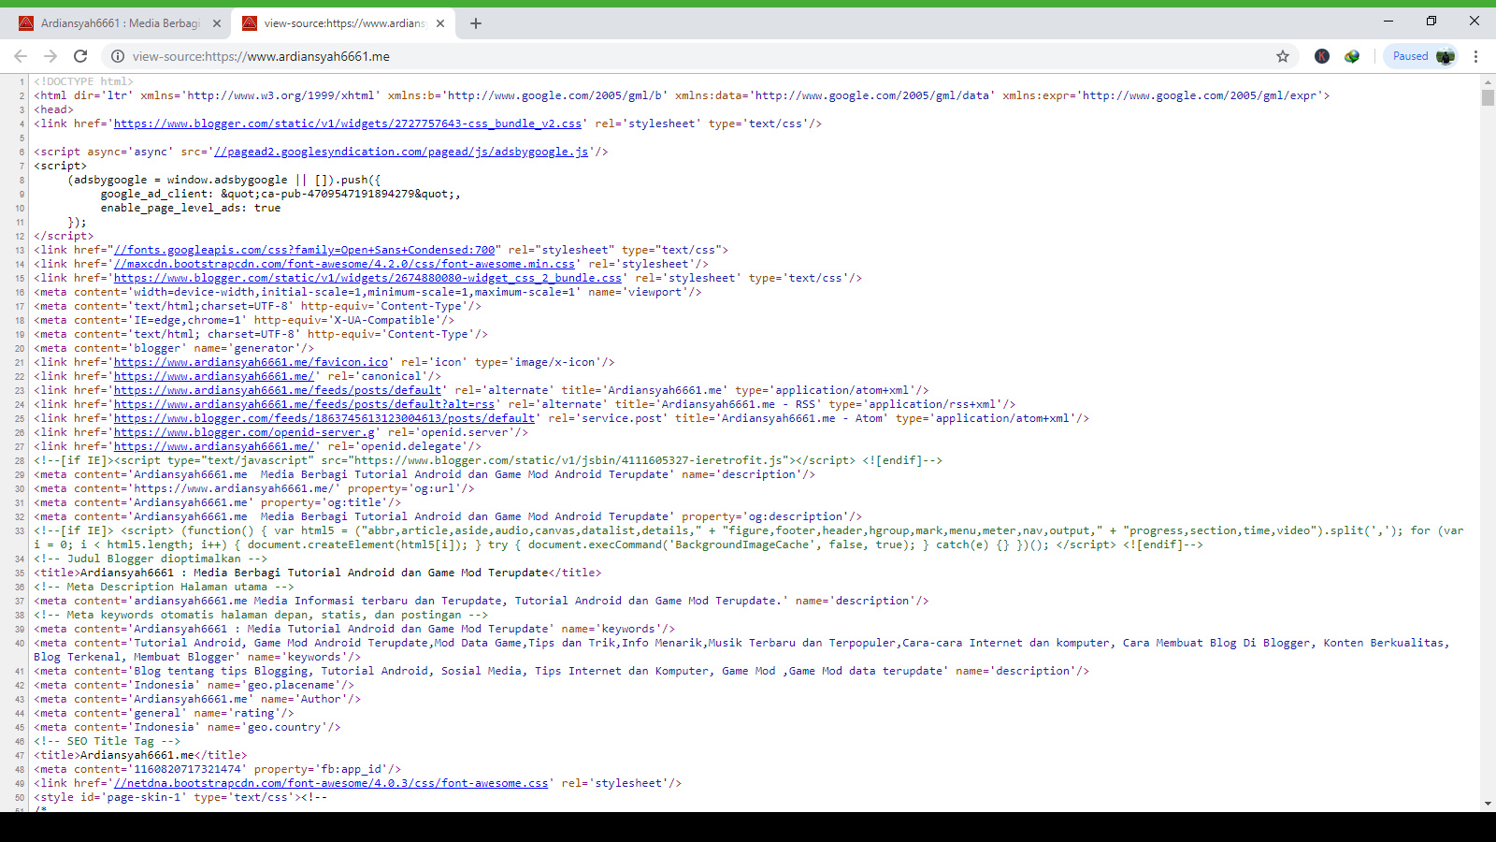Open the 2727757643-css_bundle_v2.css blogger link
The width and height of the screenshot is (1496, 842).
coord(348,123)
